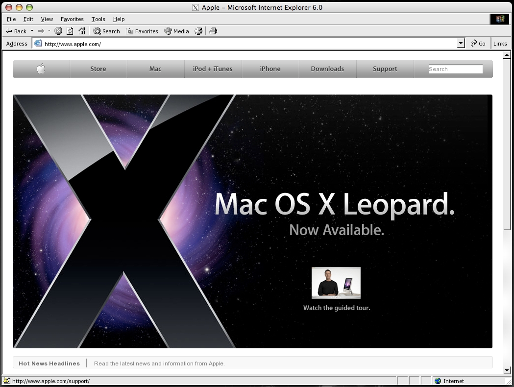514x387 pixels.
Task: Open the guided tour video thumbnail
Action: point(336,283)
